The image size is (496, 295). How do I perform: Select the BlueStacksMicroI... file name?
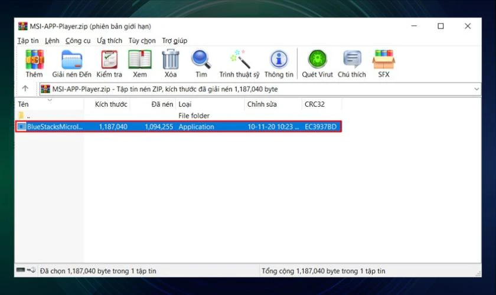coord(55,127)
